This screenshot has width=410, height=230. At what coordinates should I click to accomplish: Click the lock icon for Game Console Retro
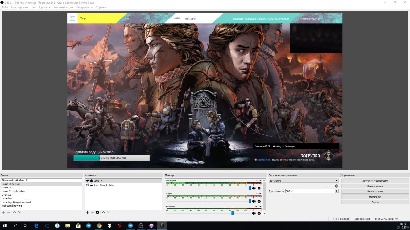(x=91, y=185)
